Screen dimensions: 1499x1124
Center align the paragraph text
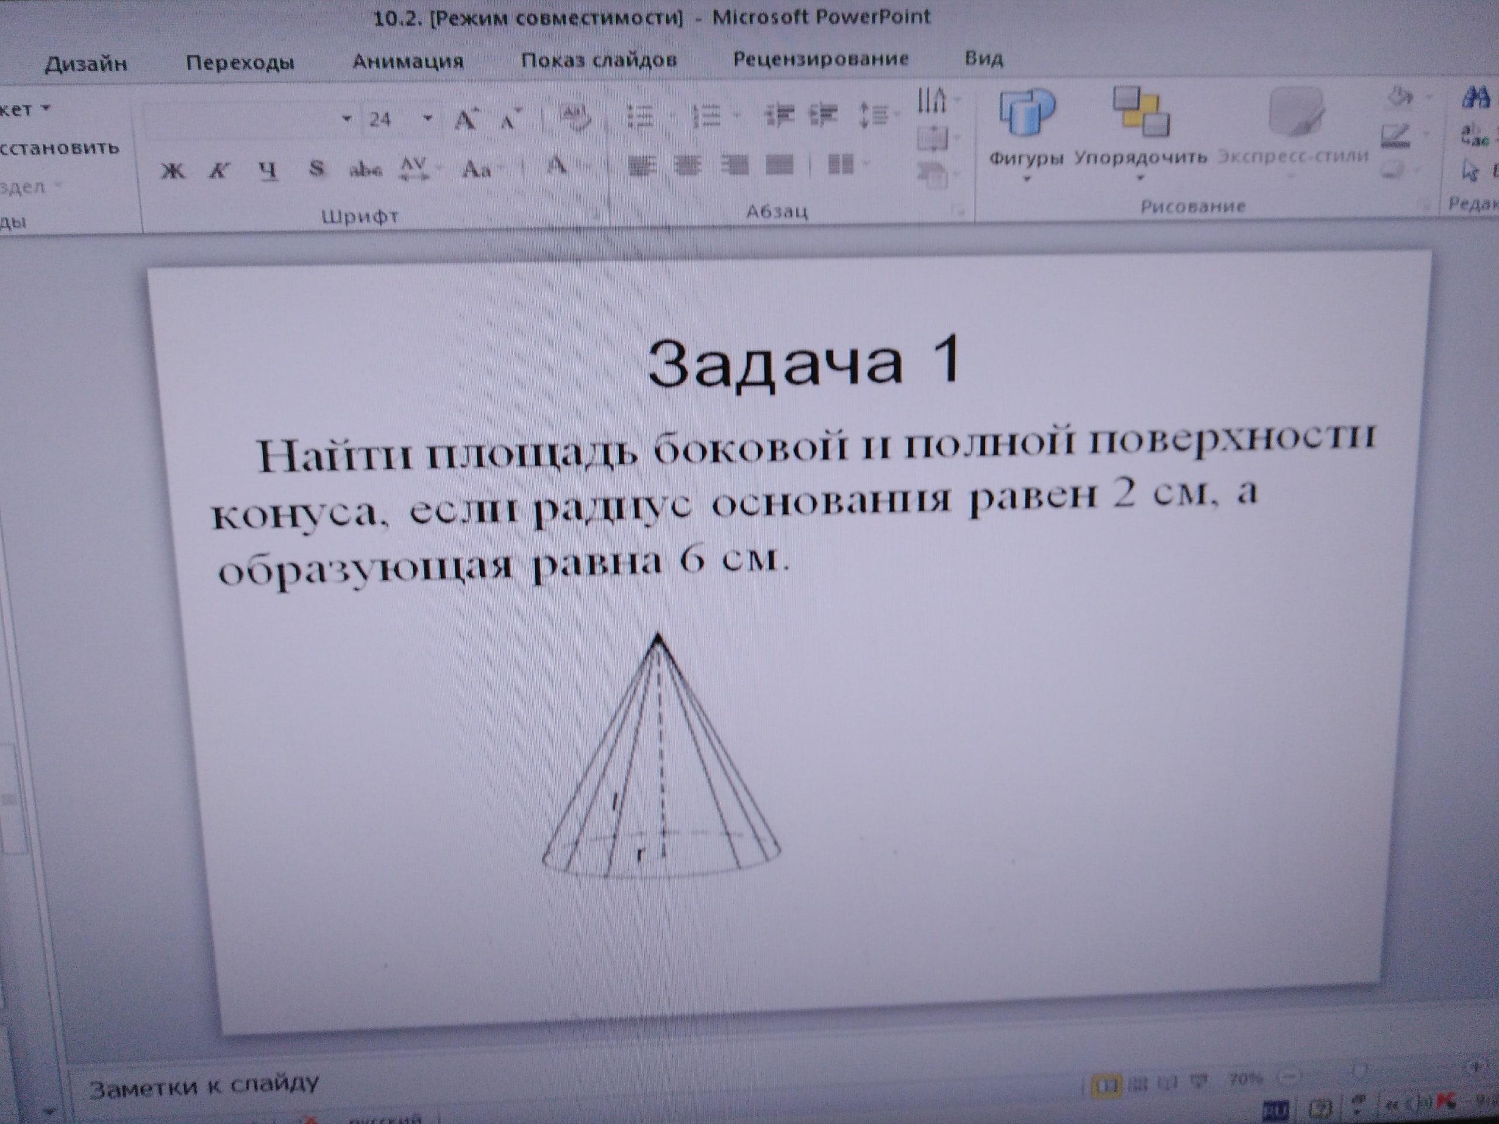click(x=687, y=165)
